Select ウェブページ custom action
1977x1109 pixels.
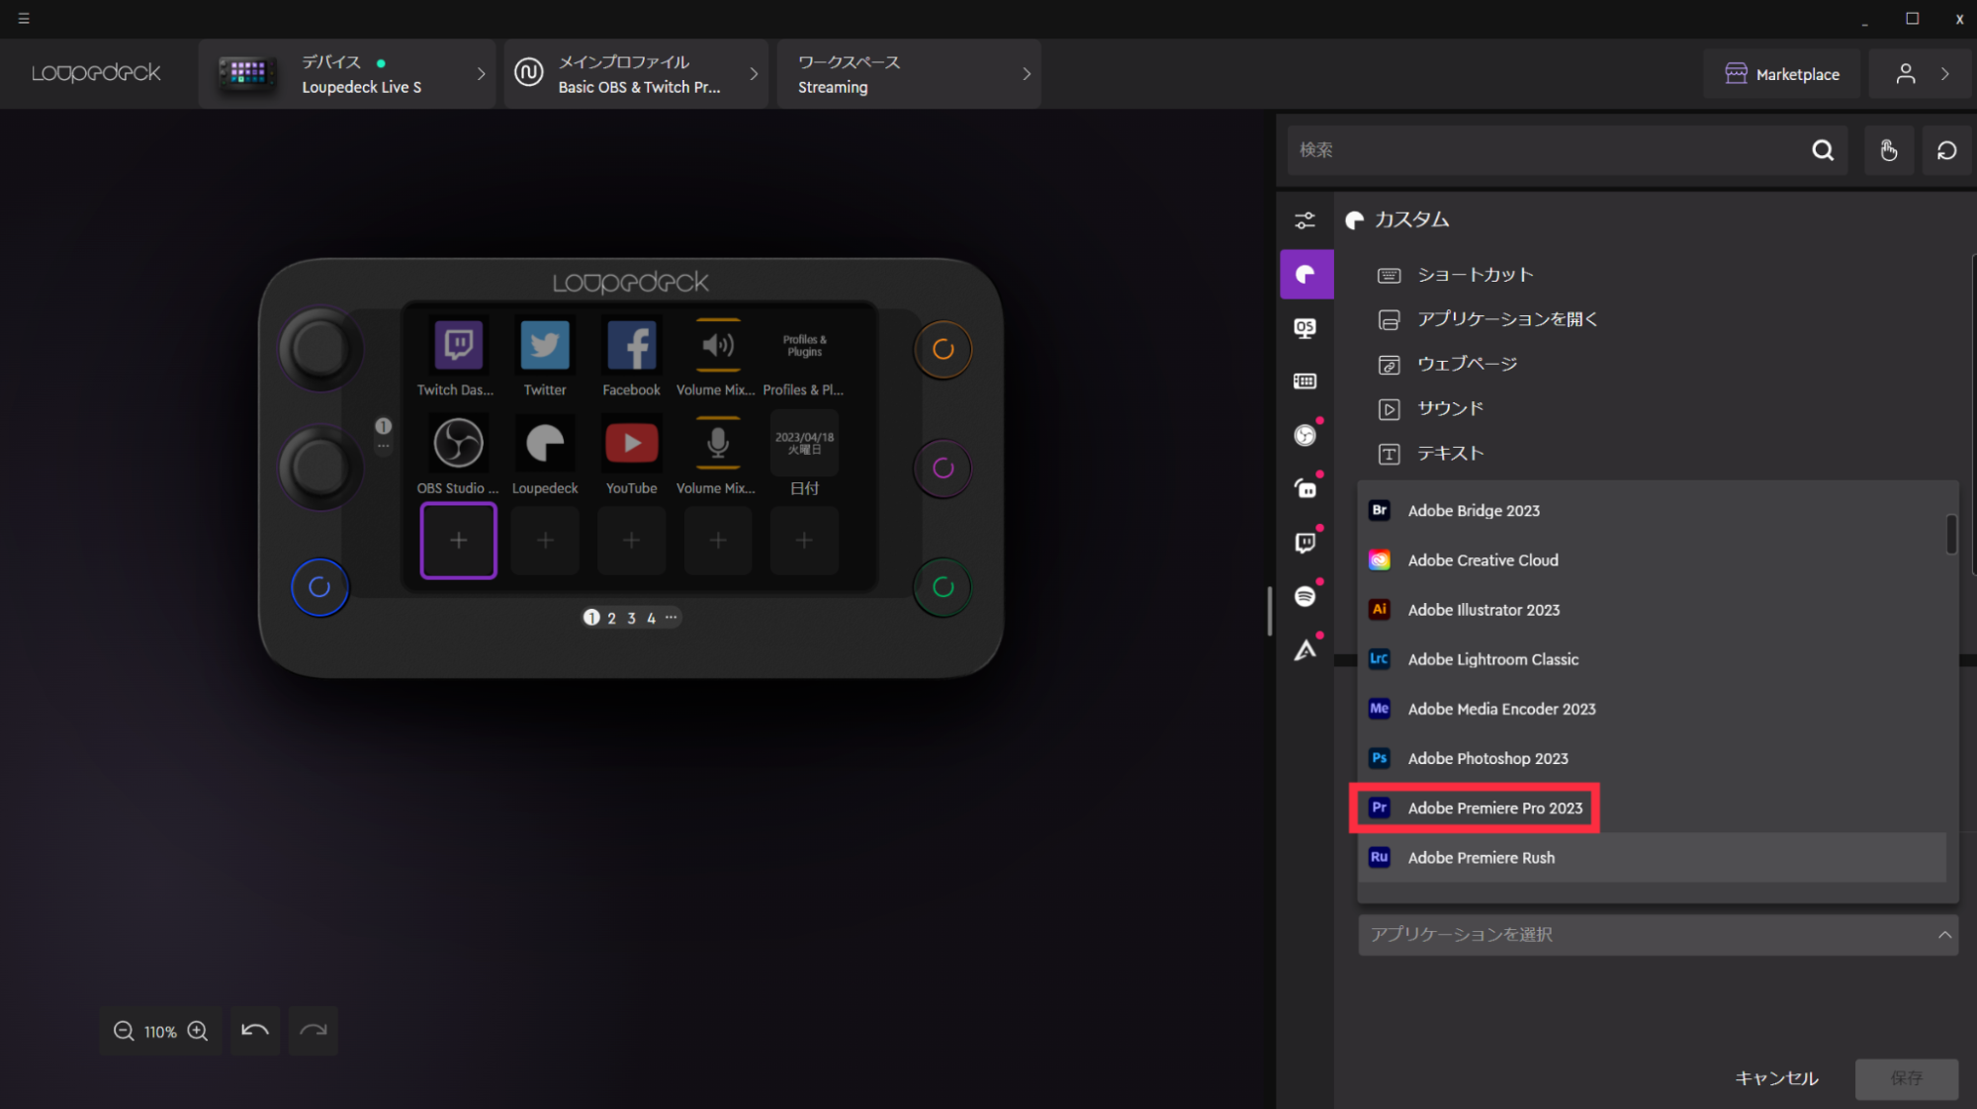click(x=1448, y=364)
